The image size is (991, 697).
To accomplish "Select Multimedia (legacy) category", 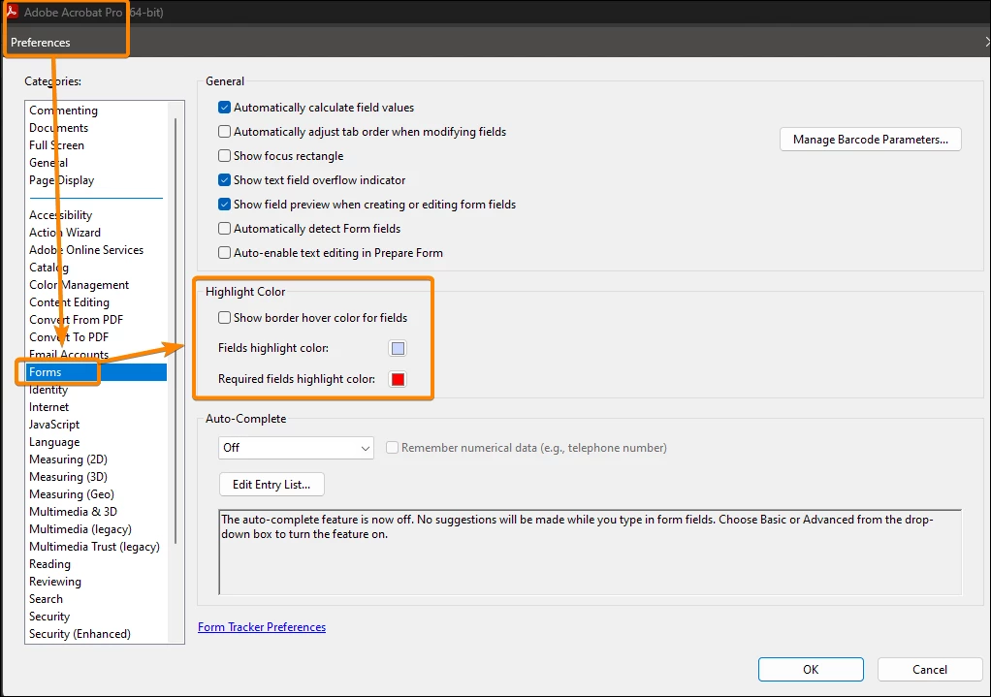I will pyautogui.click(x=80, y=529).
